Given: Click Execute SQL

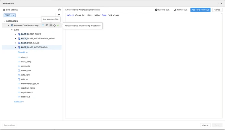Looking at the screenshot, I should click(162, 10).
